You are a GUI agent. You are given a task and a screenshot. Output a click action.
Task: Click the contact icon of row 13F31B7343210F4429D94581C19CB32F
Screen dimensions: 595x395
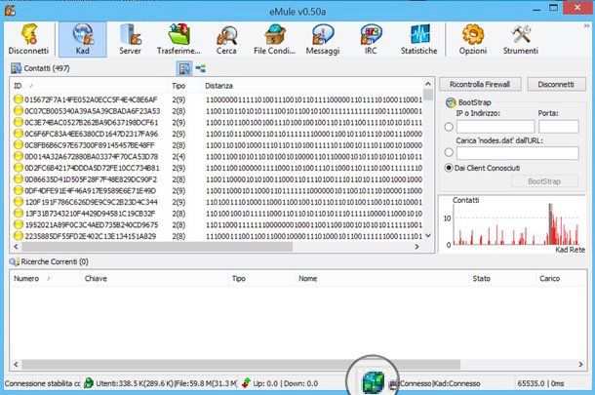click(18, 213)
